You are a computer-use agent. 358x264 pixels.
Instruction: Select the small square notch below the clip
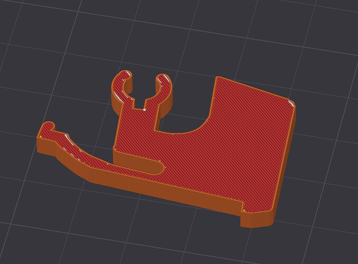(139, 104)
